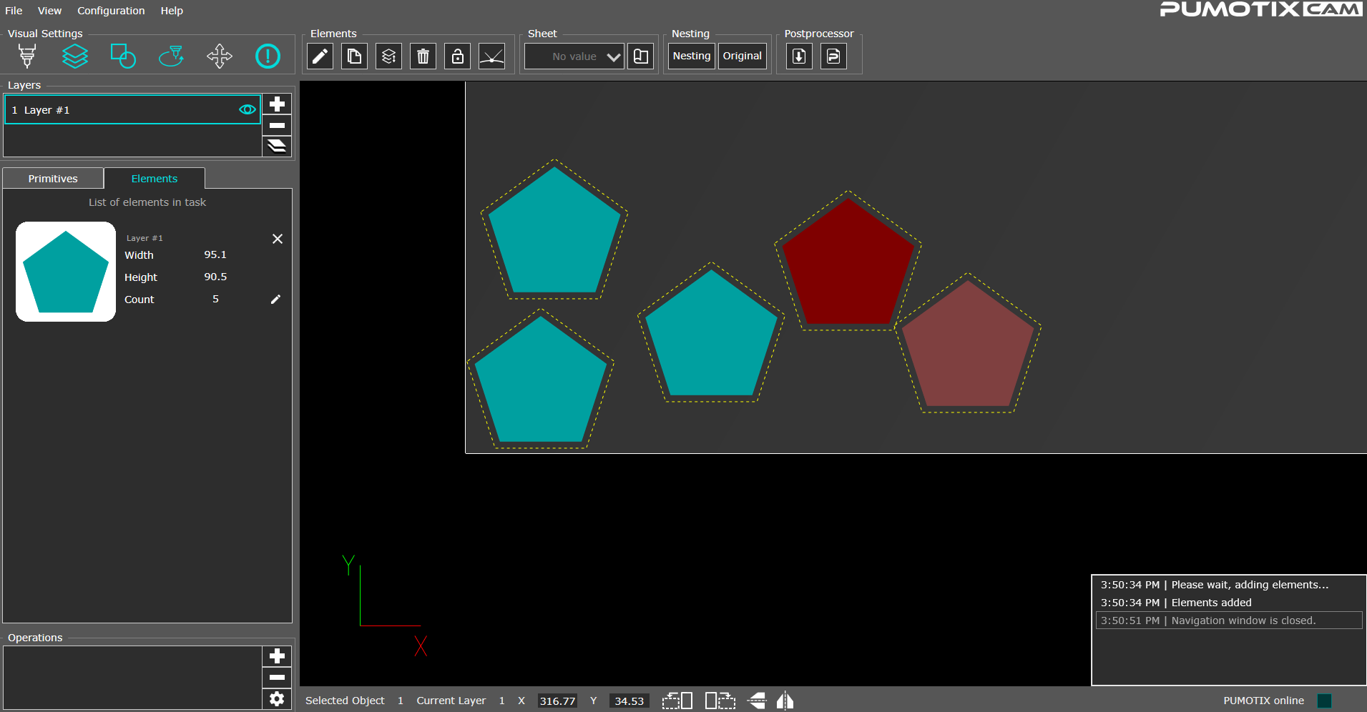The width and height of the screenshot is (1367, 712).
Task: Click the X coordinate field 316.77
Action: [x=557, y=701]
